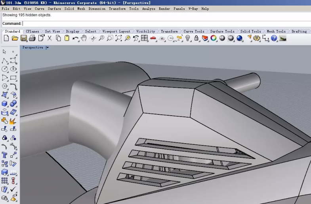Viewport: 311px width, 204px height.
Task: Click the Print icon
Action: 32,38
